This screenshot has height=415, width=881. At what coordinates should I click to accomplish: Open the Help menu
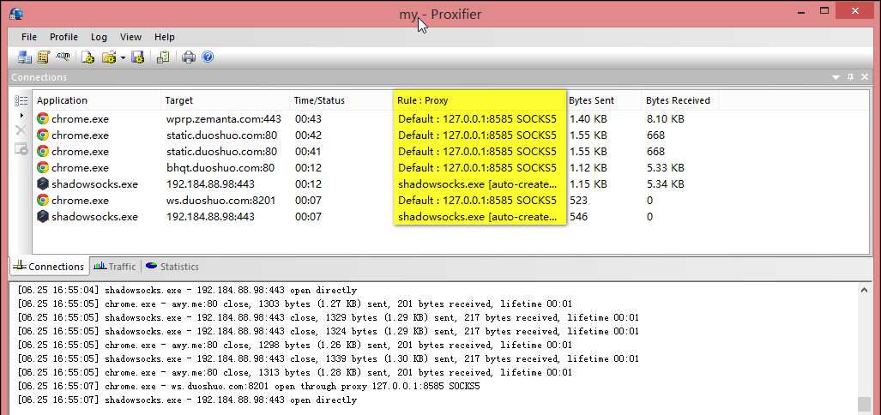165,37
